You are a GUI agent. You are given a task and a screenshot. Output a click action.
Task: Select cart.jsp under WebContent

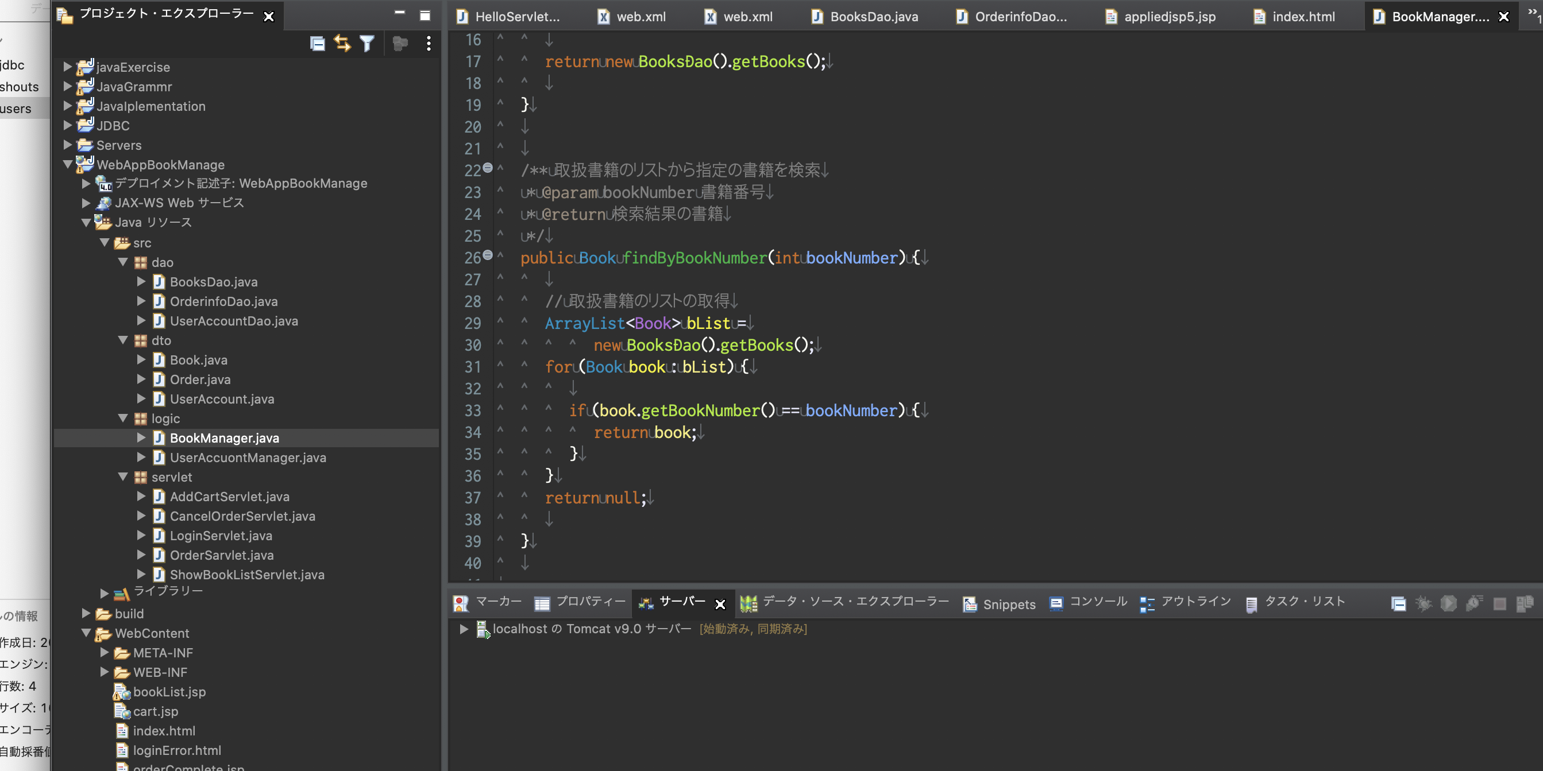coord(155,711)
